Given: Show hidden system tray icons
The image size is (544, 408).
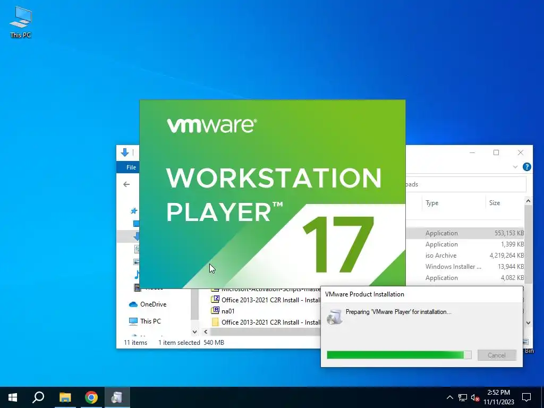Looking at the screenshot, I should click(x=449, y=397).
